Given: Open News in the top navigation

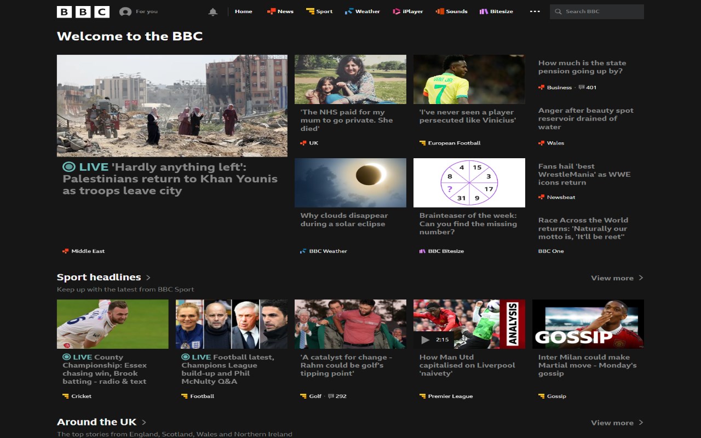Looking at the screenshot, I should 280,11.
